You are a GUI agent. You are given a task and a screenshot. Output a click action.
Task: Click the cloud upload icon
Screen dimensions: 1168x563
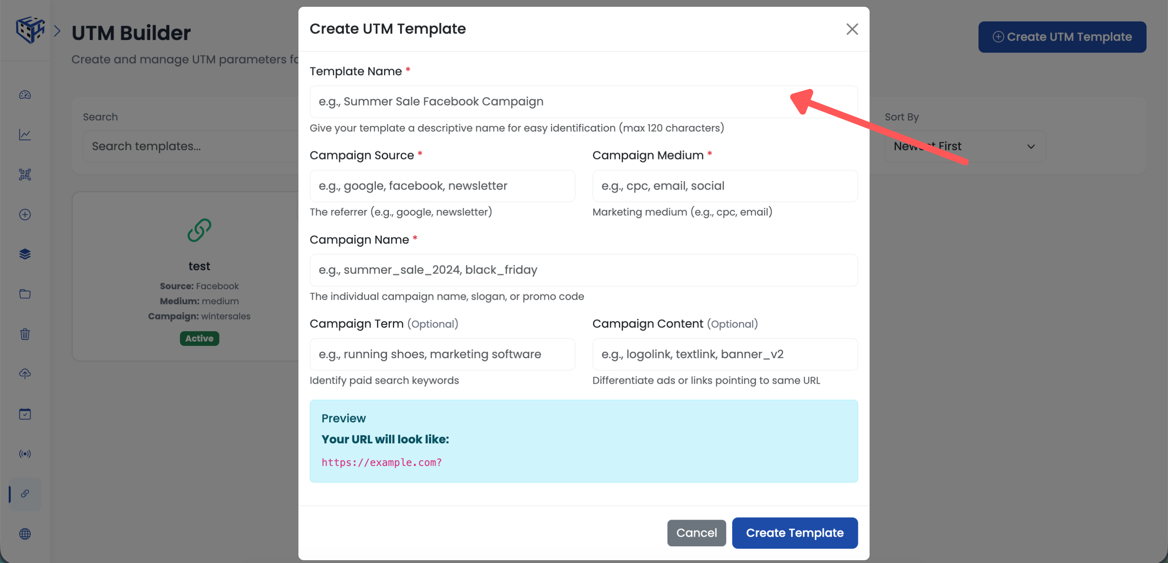point(25,374)
